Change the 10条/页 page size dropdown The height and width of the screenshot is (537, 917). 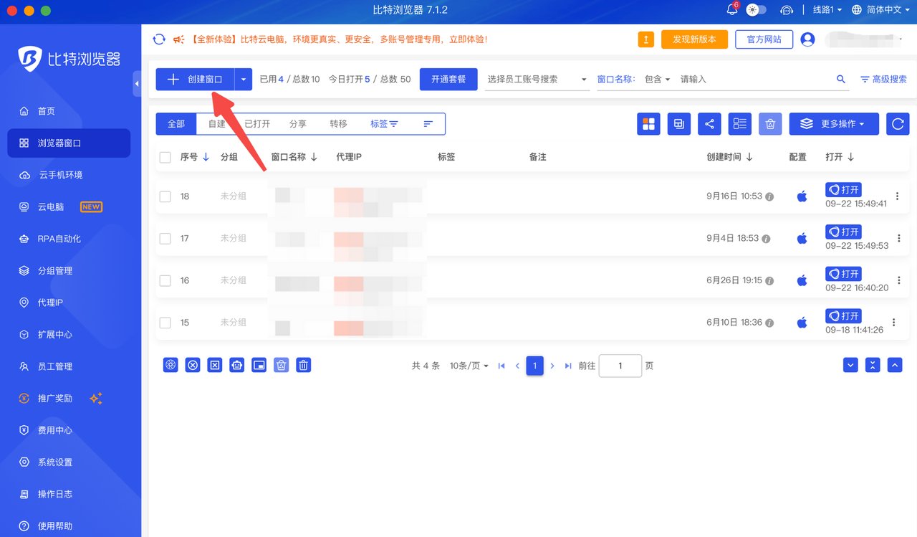click(469, 366)
